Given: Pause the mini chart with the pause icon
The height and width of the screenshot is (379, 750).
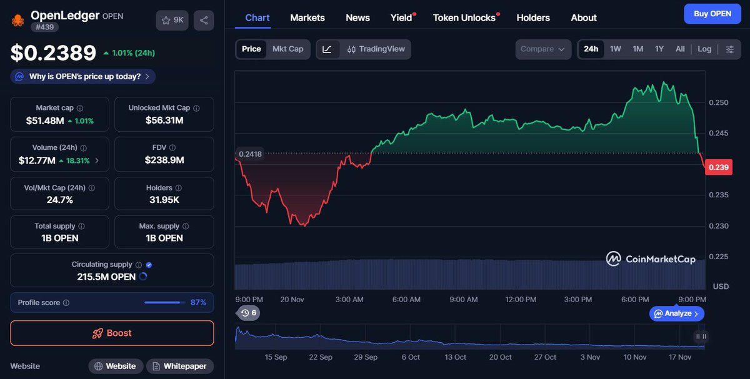Looking at the screenshot, I should point(701,337).
